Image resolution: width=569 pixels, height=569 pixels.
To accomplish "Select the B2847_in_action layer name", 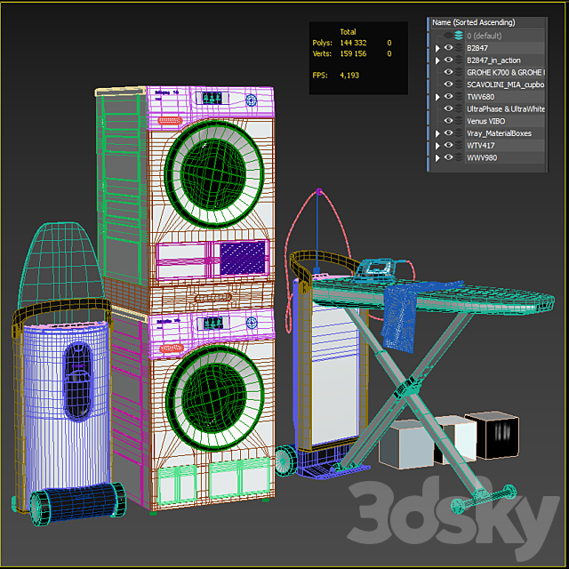I will tap(493, 60).
